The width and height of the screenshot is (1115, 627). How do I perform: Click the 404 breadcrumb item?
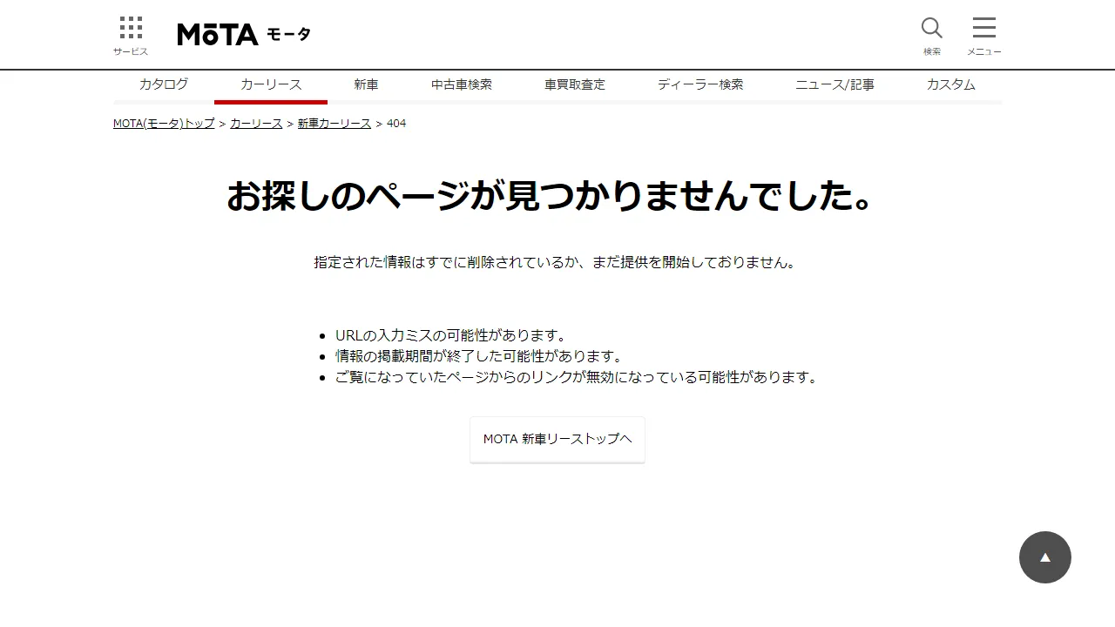(395, 124)
